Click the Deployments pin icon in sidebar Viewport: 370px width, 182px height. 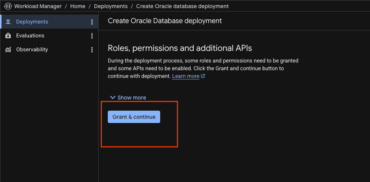coord(8,22)
